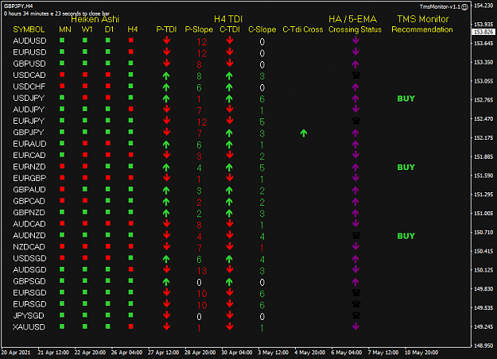Click NZDCAD red C-TDI down arrow
Screen dimensions: 497x359
point(230,246)
